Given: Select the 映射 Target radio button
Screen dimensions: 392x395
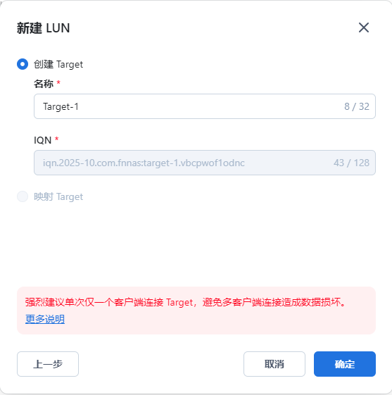Looking at the screenshot, I should coord(23,196).
